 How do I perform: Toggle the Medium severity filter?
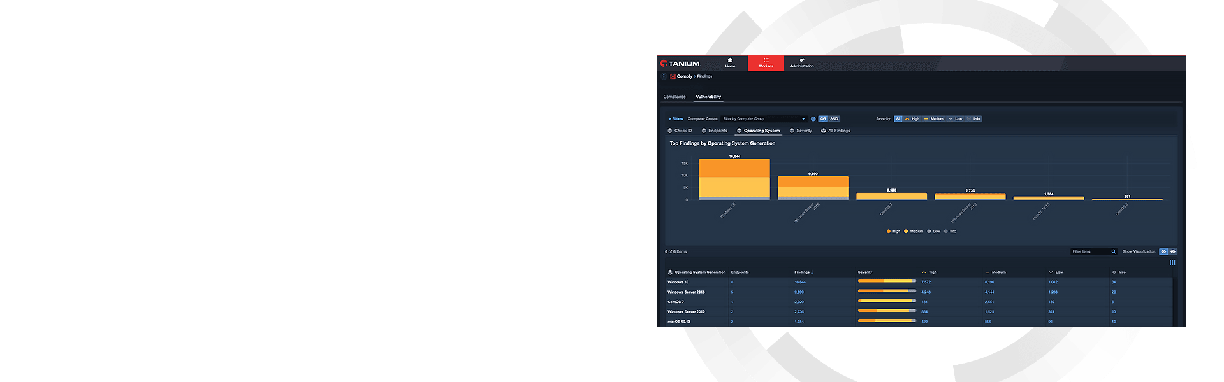933,119
